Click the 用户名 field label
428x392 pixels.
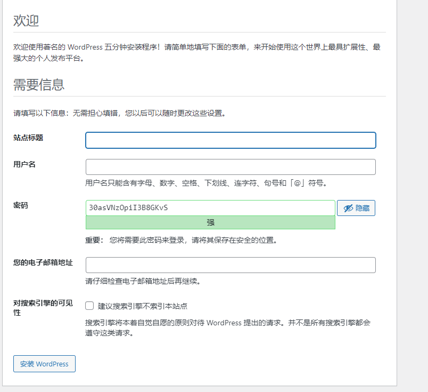pyautogui.click(x=24, y=164)
